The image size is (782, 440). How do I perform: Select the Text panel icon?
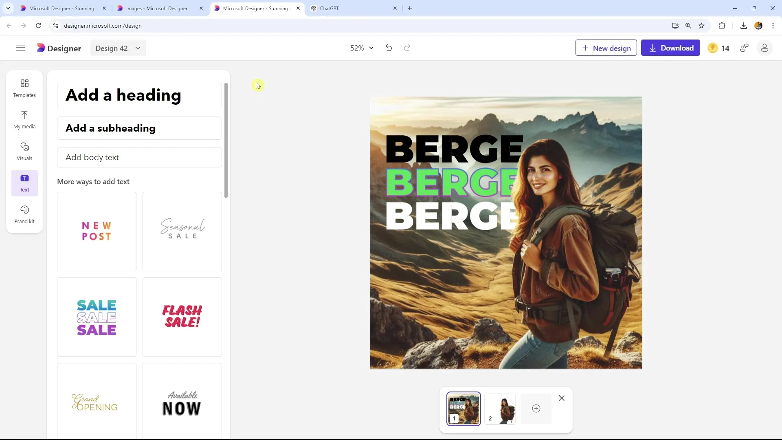(24, 183)
